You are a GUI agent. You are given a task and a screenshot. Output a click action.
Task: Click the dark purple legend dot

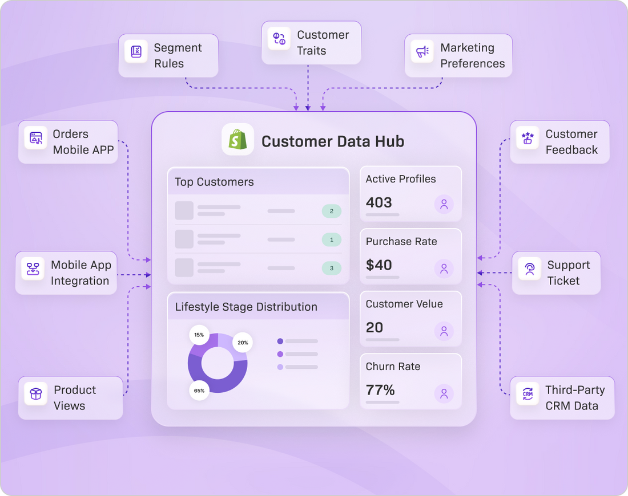[x=280, y=341]
